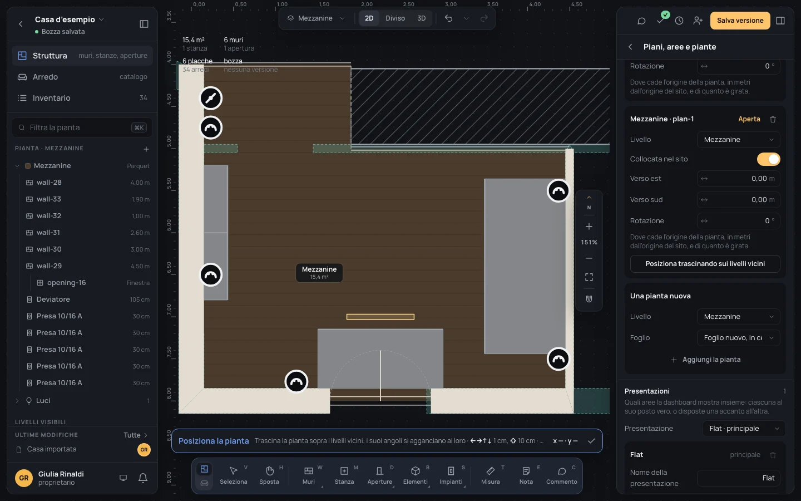Open notifications bell icon
Screen dimensions: 801x501
(143, 478)
